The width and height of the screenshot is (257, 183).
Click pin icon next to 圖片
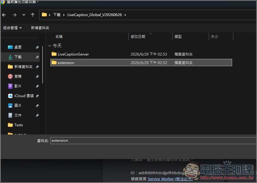coord(37,106)
